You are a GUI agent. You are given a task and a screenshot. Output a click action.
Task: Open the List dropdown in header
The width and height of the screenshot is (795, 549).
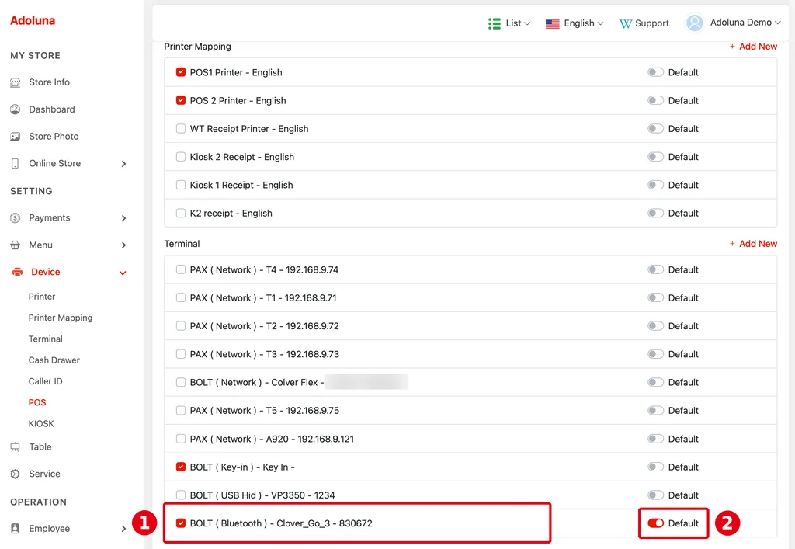coord(509,23)
